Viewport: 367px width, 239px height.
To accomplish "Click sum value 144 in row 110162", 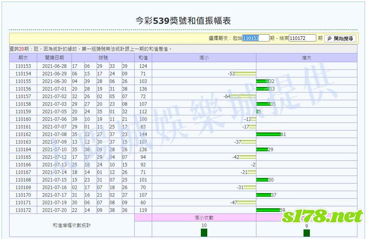I will pos(143,134).
